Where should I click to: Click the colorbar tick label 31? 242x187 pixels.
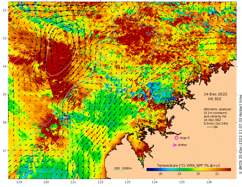pos(217,174)
